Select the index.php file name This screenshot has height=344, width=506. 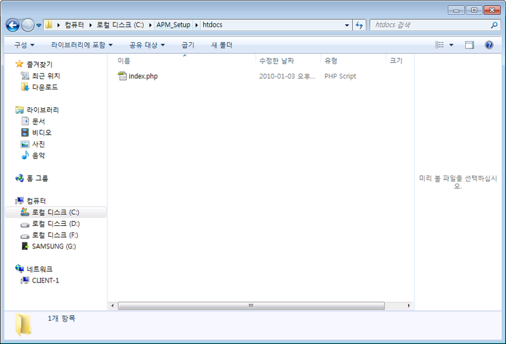point(143,76)
